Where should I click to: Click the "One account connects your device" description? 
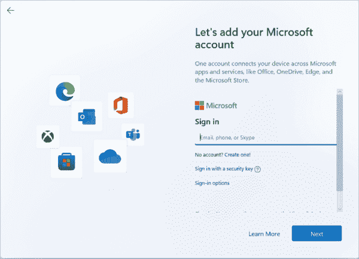tap(265, 72)
